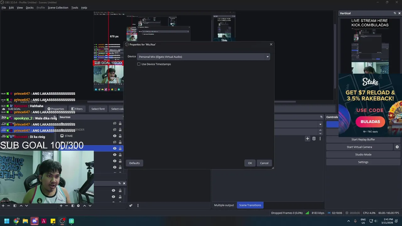Float the Scene Transitions dock
Viewport: 402px width, 226px height.
(x=321, y=117)
